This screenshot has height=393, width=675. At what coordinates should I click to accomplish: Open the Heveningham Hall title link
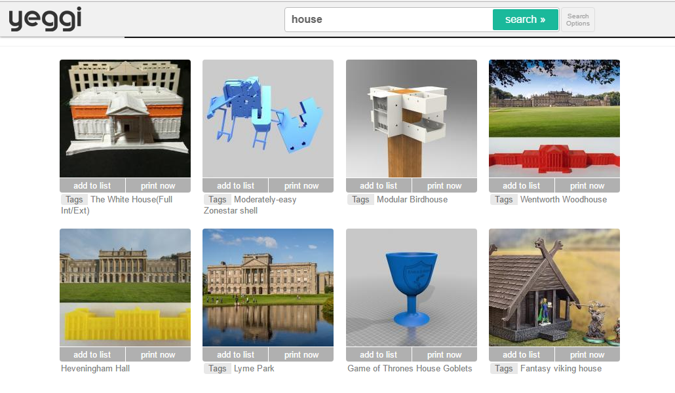[x=95, y=369]
